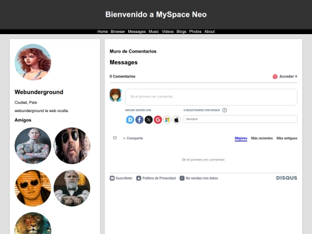This screenshot has width=312, height=234.
Task: Open Videos in the navigation bar
Action: coord(168,31)
